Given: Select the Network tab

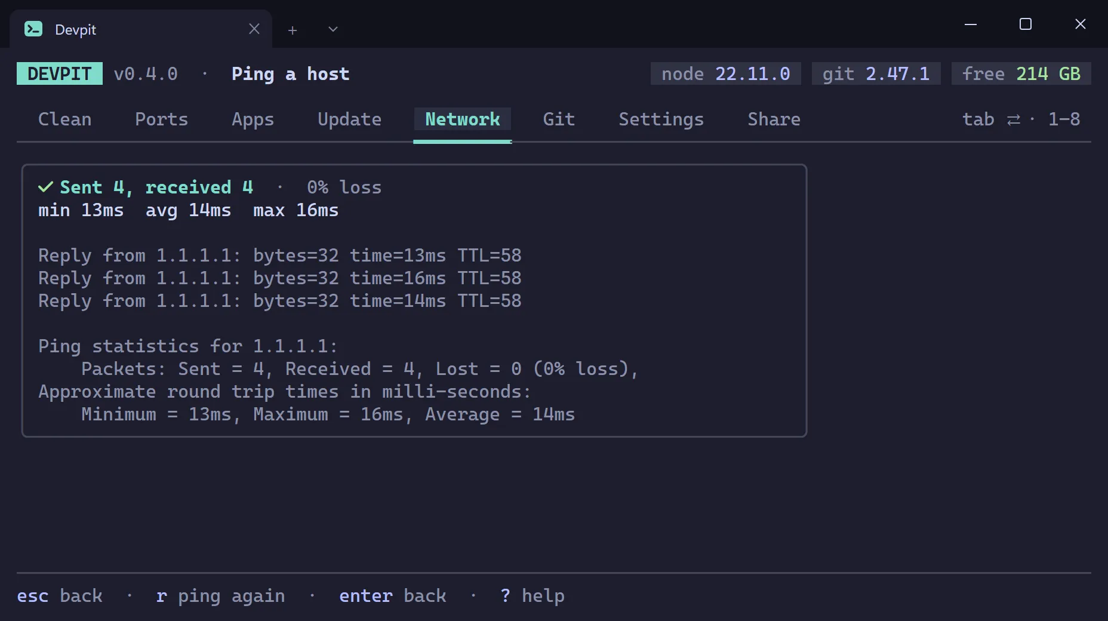Looking at the screenshot, I should (x=463, y=119).
